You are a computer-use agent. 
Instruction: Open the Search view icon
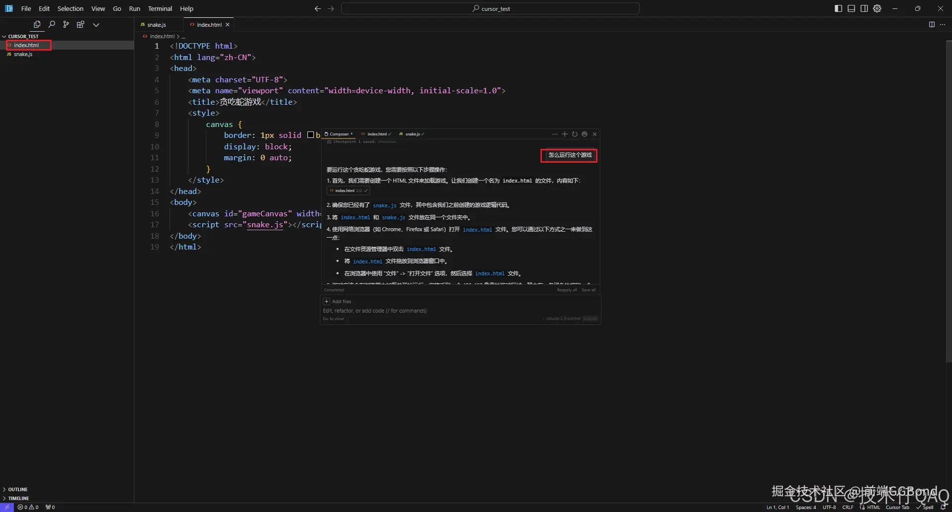52,24
